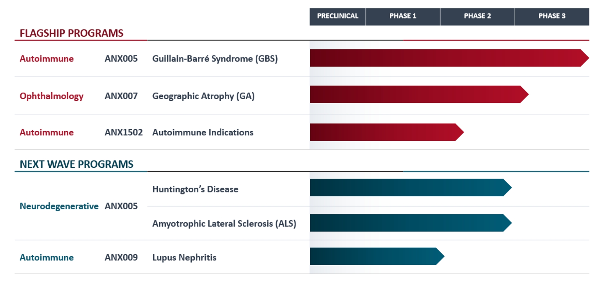The height and width of the screenshot is (286, 609).
Task: Open the Huntington's Disease indication
Action: (x=195, y=189)
